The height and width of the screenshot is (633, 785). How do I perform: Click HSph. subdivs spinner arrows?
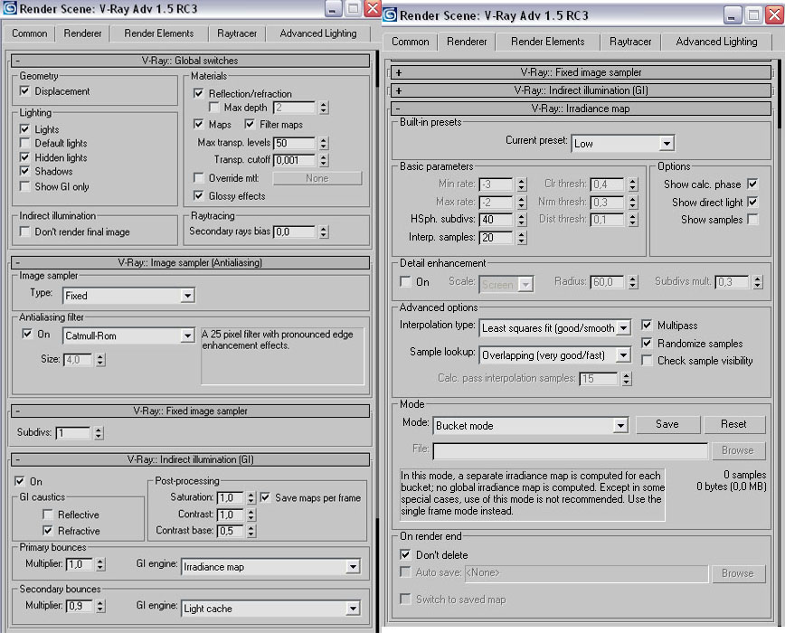[522, 219]
